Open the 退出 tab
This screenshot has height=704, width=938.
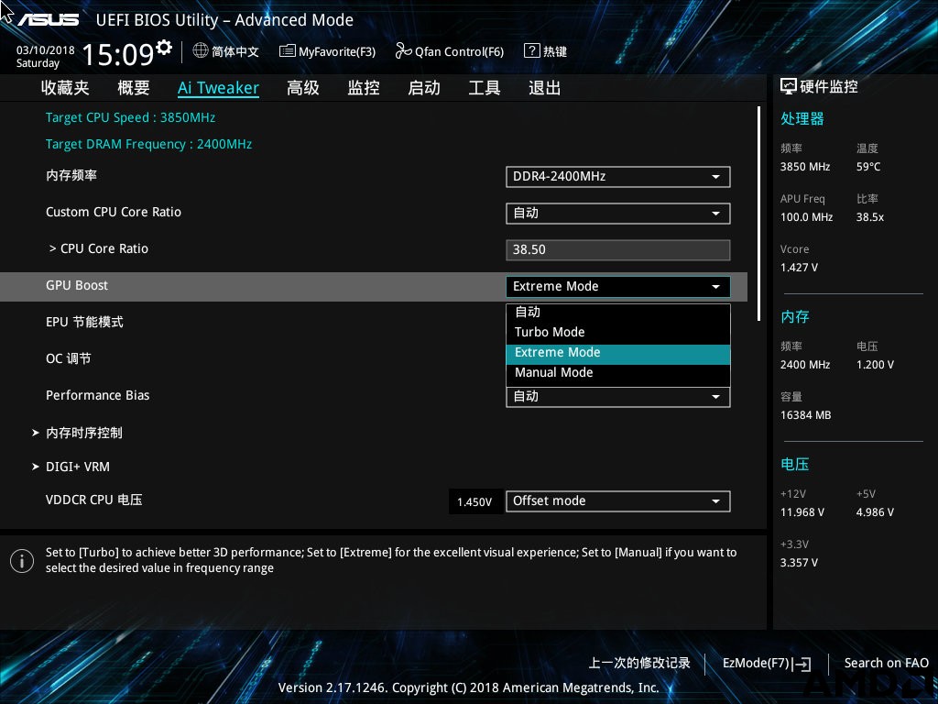545,88
